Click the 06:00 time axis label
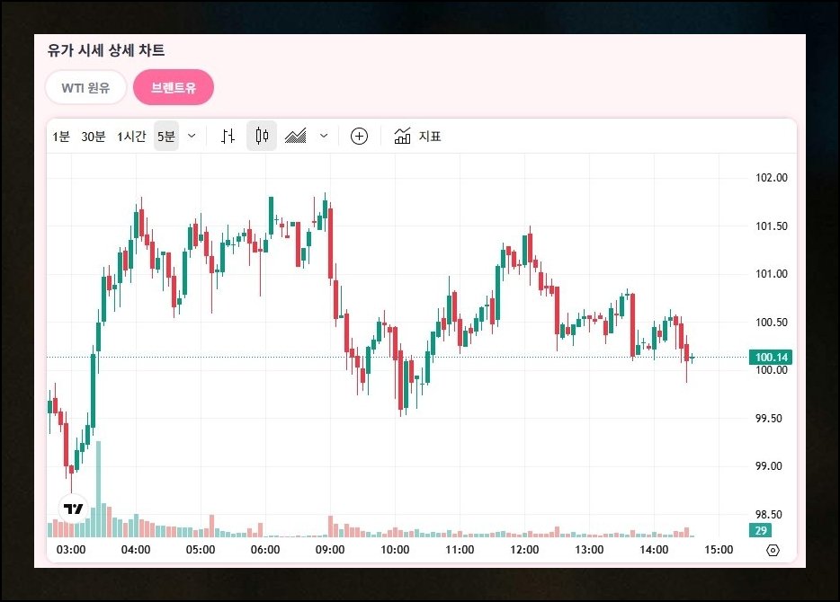840x602 pixels. click(x=265, y=550)
